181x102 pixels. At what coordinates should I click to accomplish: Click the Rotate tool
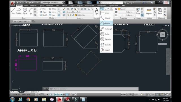coord(52,9)
